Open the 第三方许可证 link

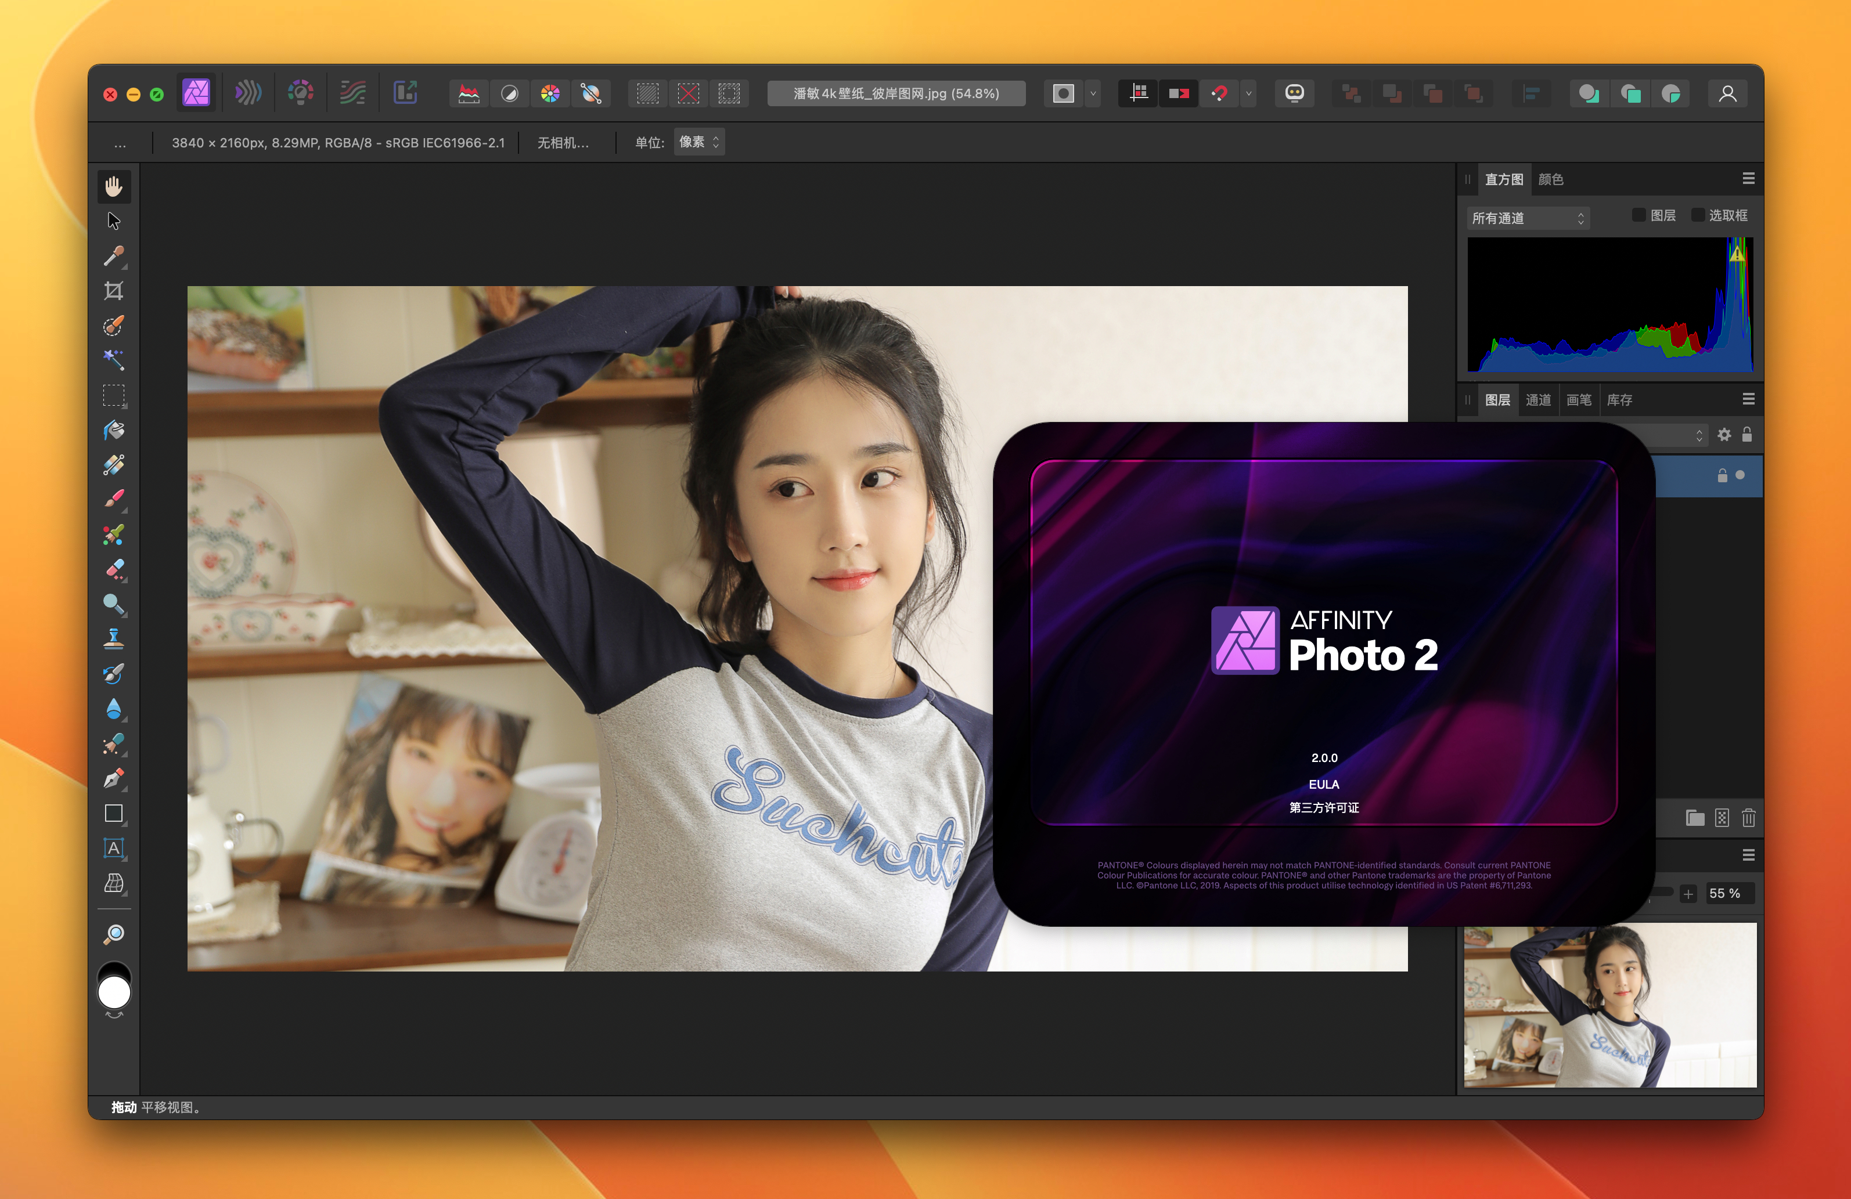(1324, 808)
